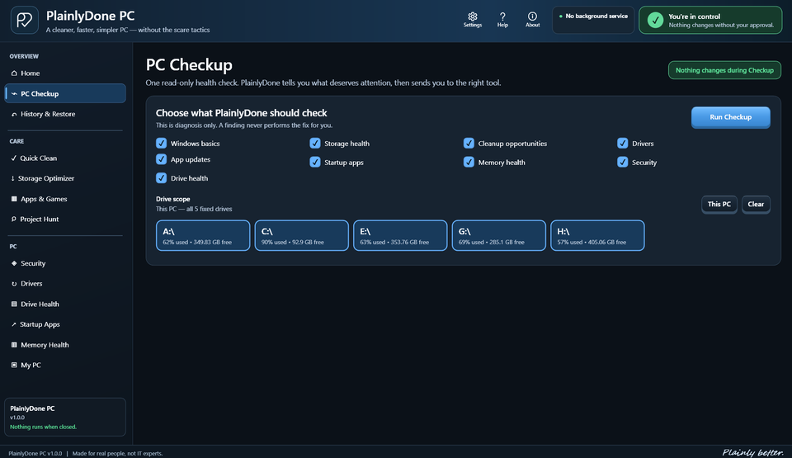Click 'This PC — all 5 fixed drives' text

194,209
